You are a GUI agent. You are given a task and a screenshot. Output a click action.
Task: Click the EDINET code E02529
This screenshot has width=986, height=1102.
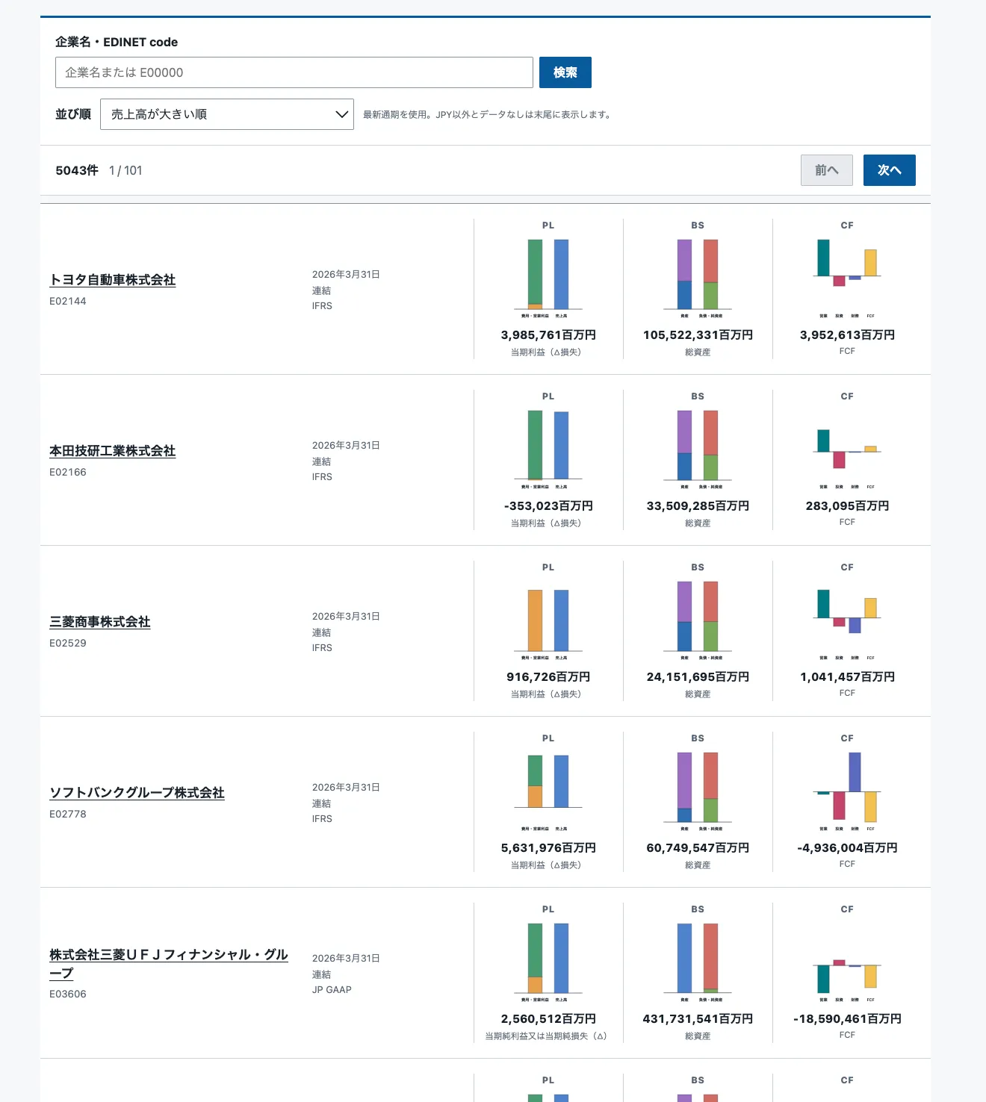pos(68,643)
